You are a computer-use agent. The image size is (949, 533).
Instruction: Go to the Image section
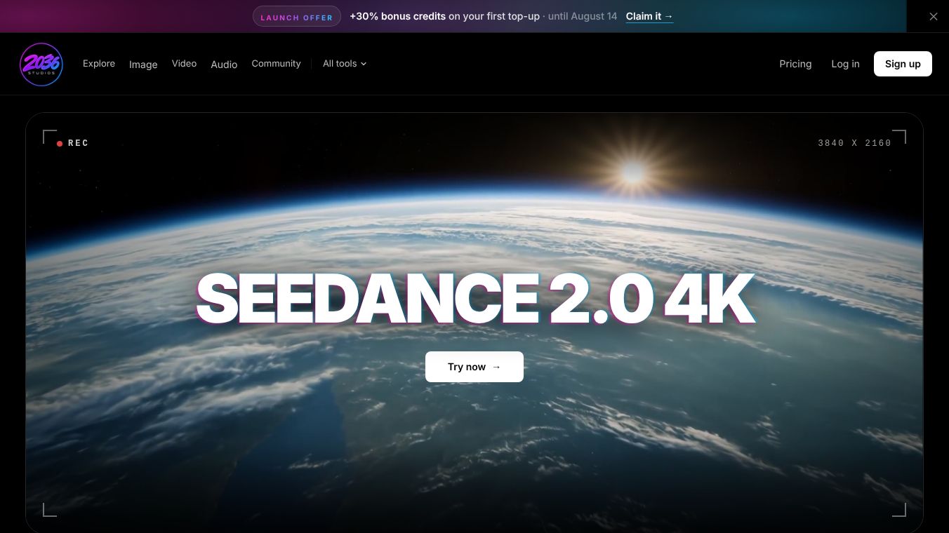pyautogui.click(x=143, y=64)
